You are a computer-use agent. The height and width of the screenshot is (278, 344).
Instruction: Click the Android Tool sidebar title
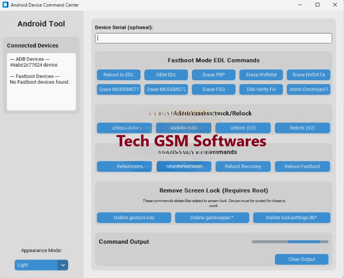[41, 23]
